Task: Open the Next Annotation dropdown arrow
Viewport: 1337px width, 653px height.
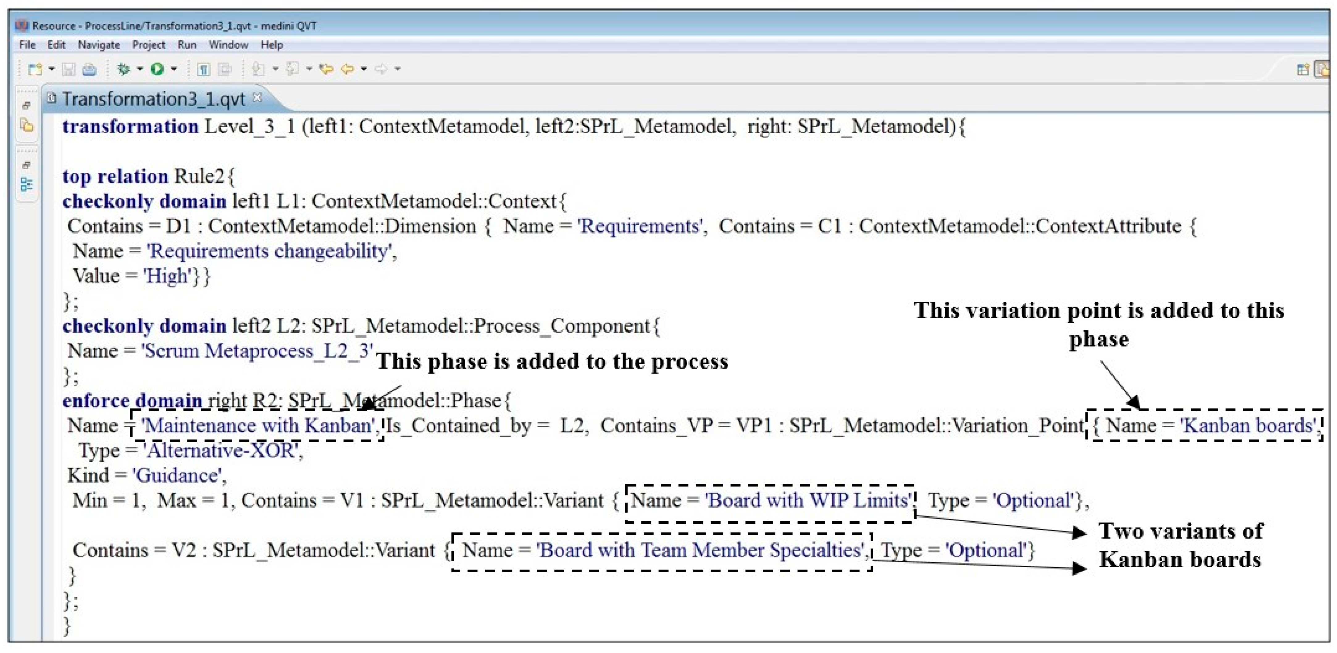Action: point(275,69)
